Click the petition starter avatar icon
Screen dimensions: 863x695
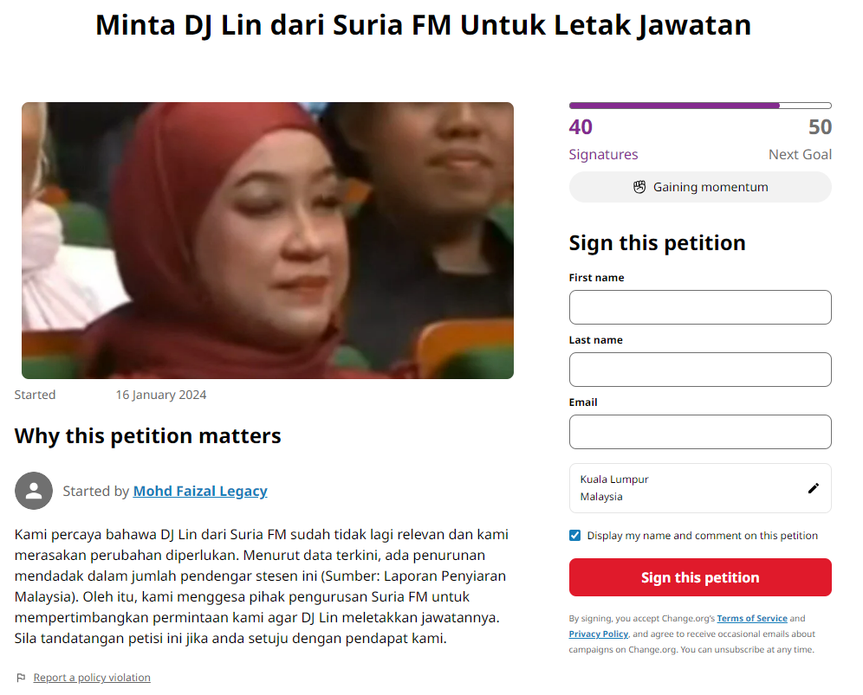(x=34, y=491)
